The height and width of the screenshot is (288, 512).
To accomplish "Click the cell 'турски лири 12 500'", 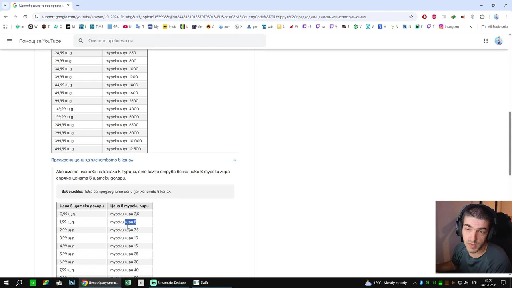I will (x=125, y=149).
